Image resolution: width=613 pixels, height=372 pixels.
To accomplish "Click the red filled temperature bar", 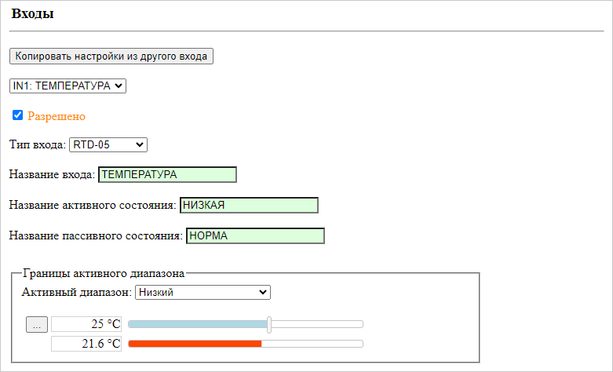I will tap(195, 344).
